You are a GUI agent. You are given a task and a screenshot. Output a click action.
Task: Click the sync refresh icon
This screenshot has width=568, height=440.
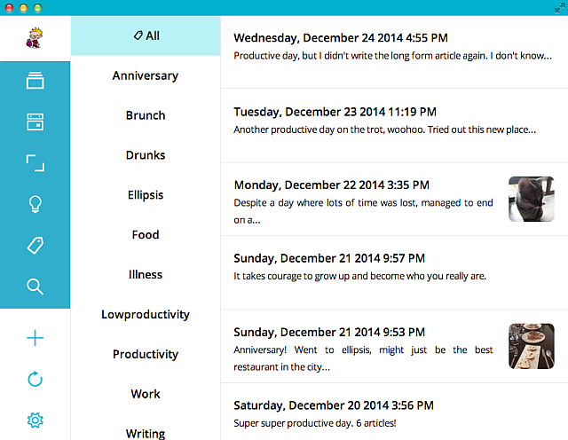[x=35, y=380]
